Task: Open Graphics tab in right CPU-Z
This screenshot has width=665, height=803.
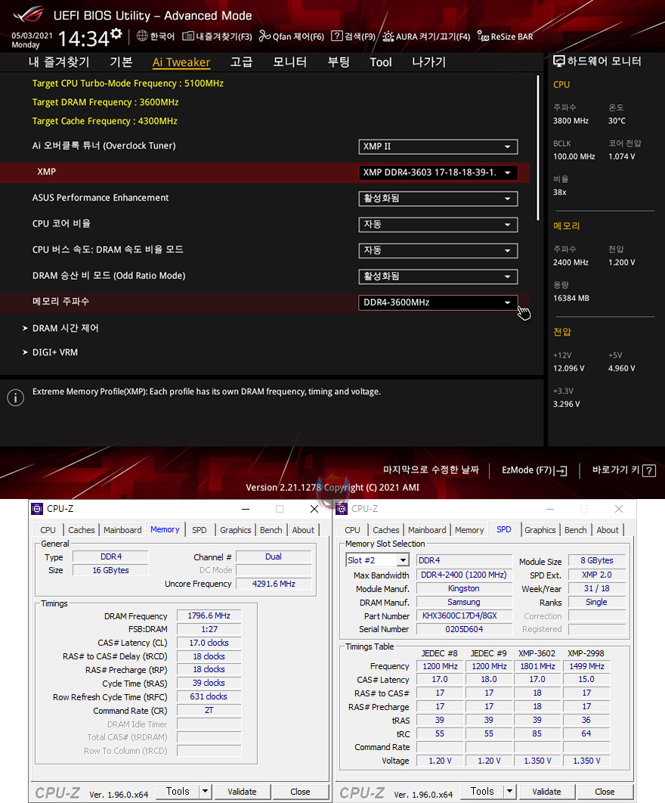Action: tap(540, 530)
